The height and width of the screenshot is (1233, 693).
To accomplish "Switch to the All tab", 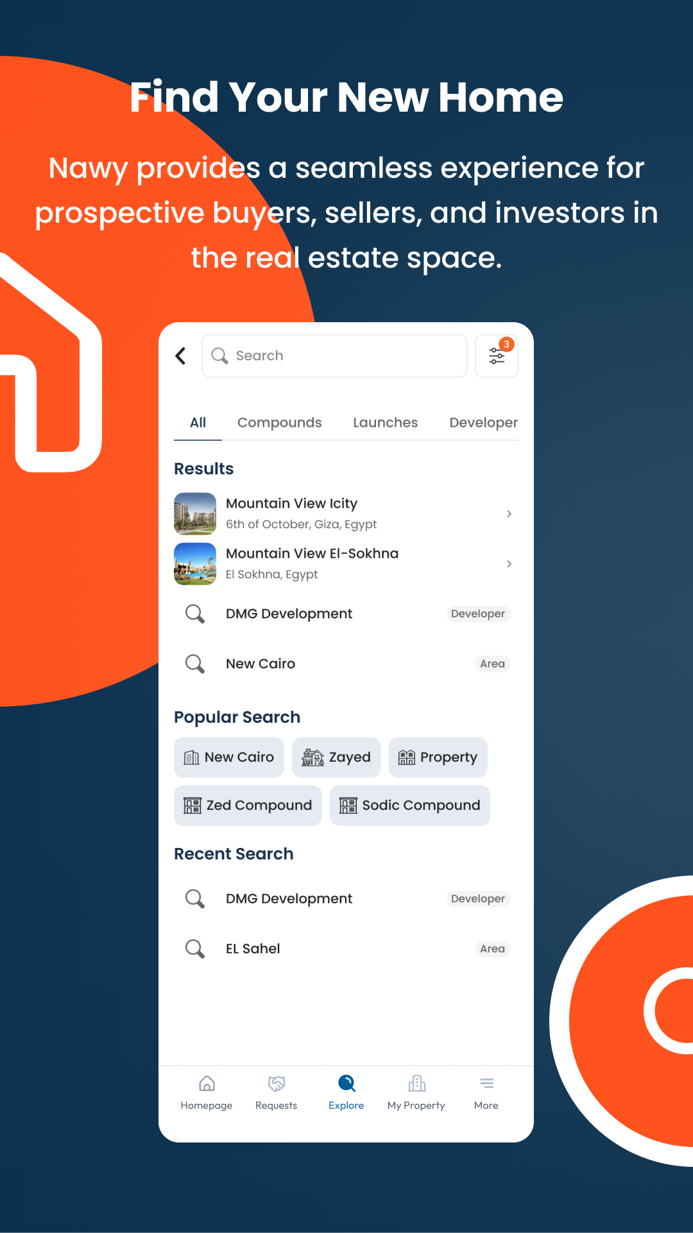I will point(198,422).
